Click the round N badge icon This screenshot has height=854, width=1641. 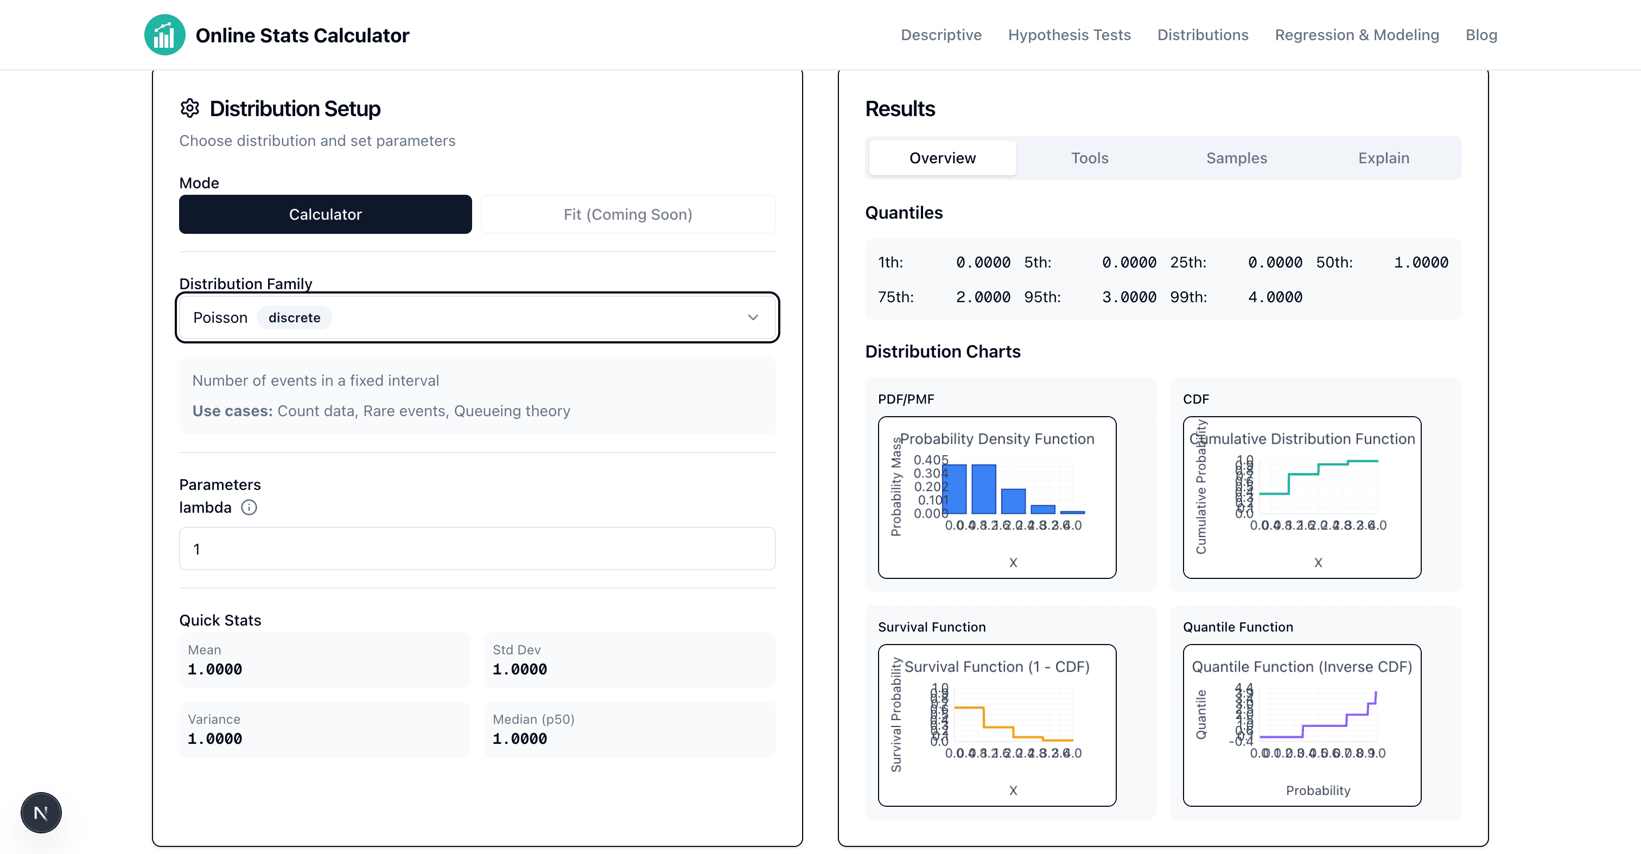click(x=41, y=813)
